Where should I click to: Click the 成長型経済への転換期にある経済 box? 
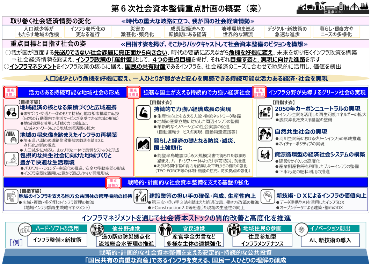pos(188,32)
